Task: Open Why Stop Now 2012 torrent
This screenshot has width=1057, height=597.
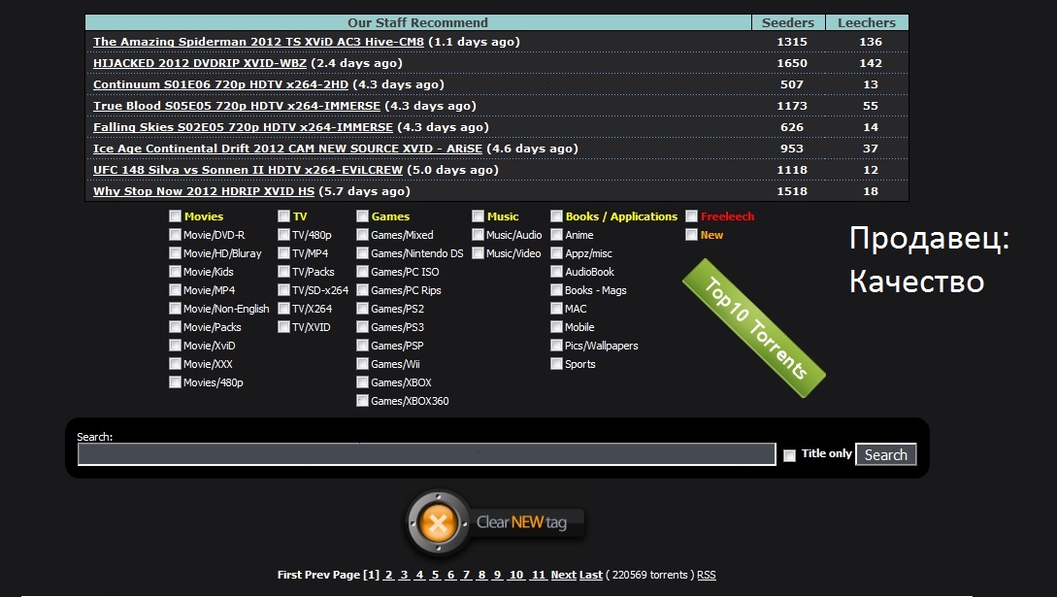Action: [x=204, y=191]
